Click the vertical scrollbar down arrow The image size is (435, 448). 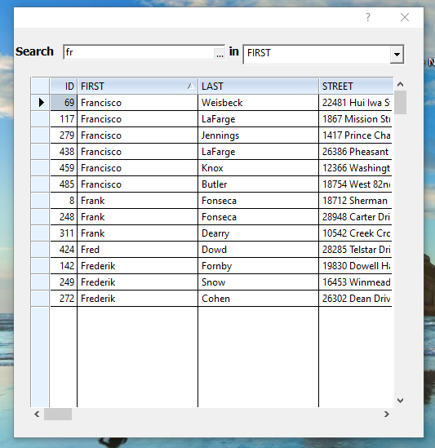pos(400,401)
